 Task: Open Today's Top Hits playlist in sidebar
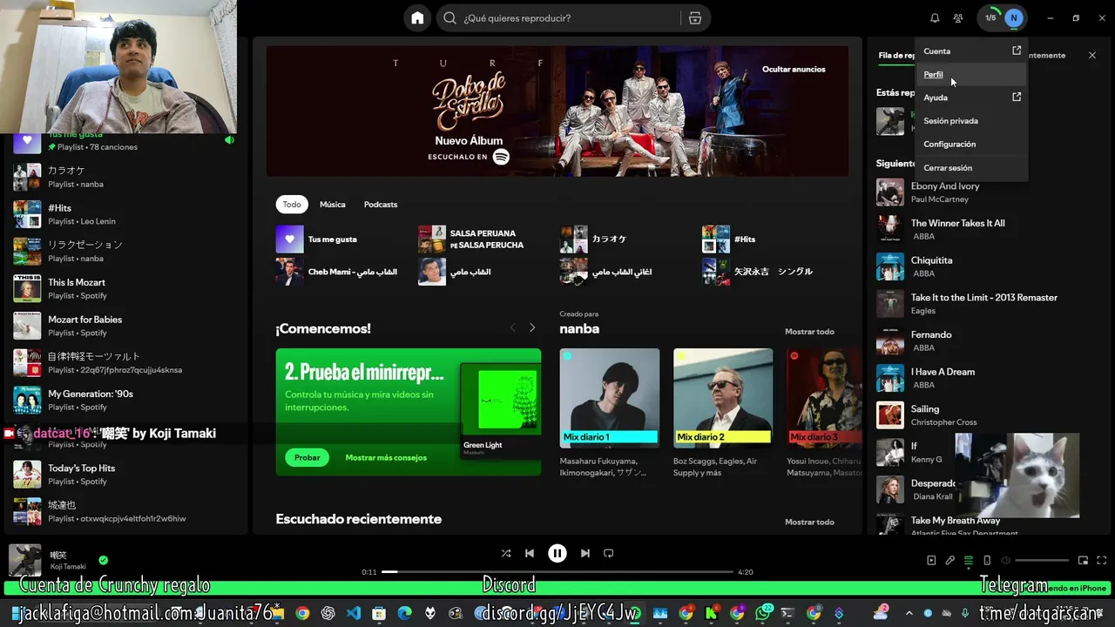coord(126,474)
